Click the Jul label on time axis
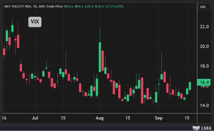 click(x=35, y=118)
